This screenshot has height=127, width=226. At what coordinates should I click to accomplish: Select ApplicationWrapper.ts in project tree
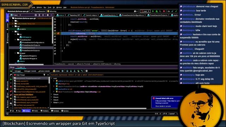(x=29, y=56)
